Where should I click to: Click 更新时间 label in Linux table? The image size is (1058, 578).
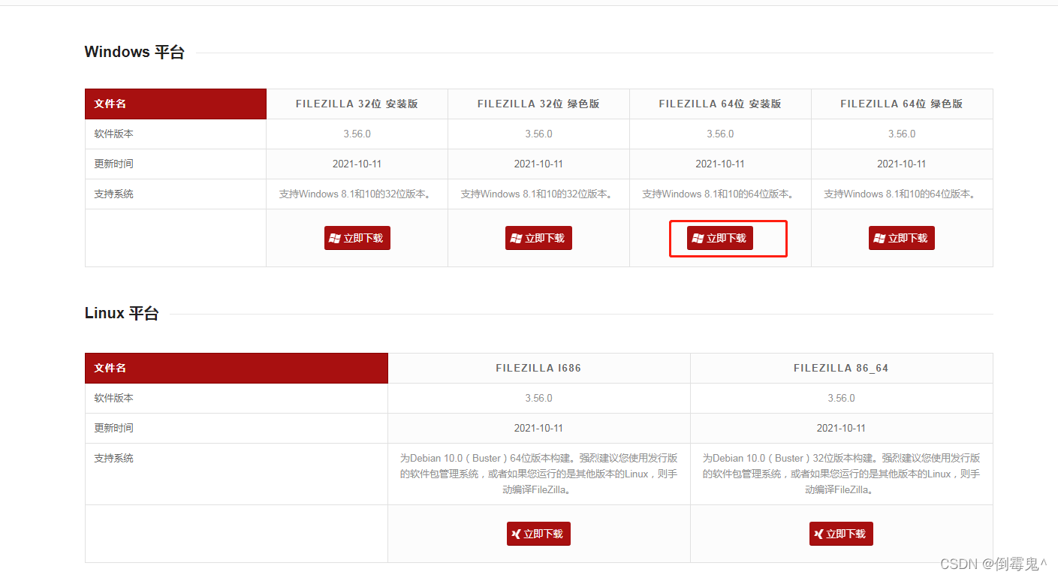pos(113,428)
